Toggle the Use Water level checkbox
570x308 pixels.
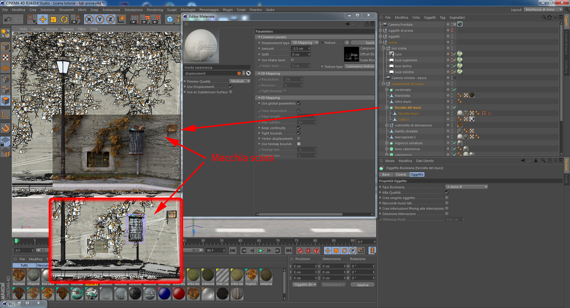[292, 60]
